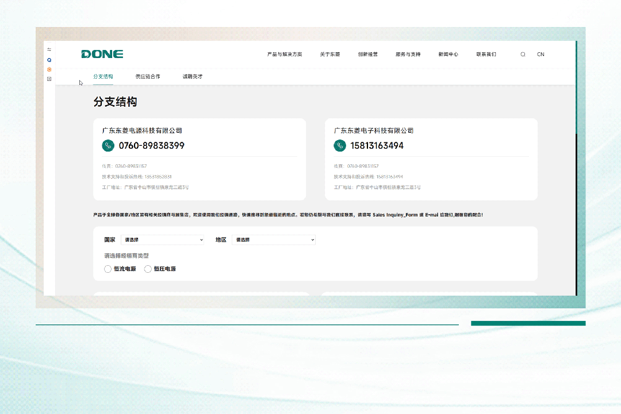Click the DONE logo
Screen dimensions: 621x414
pyautogui.click(x=102, y=54)
